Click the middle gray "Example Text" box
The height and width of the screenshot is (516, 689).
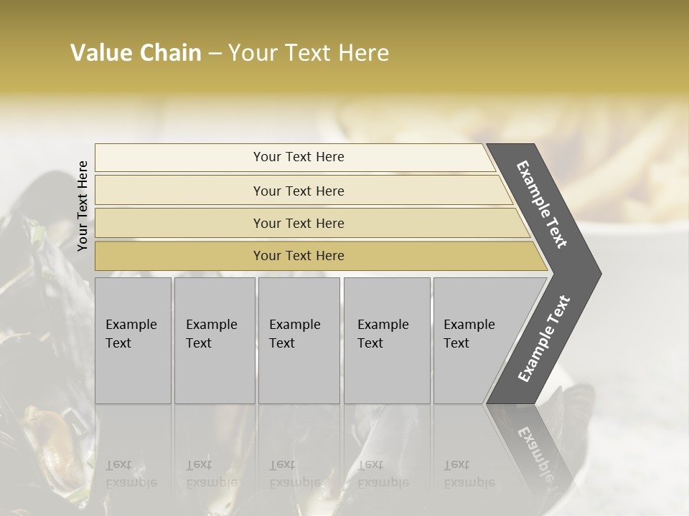(x=299, y=340)
